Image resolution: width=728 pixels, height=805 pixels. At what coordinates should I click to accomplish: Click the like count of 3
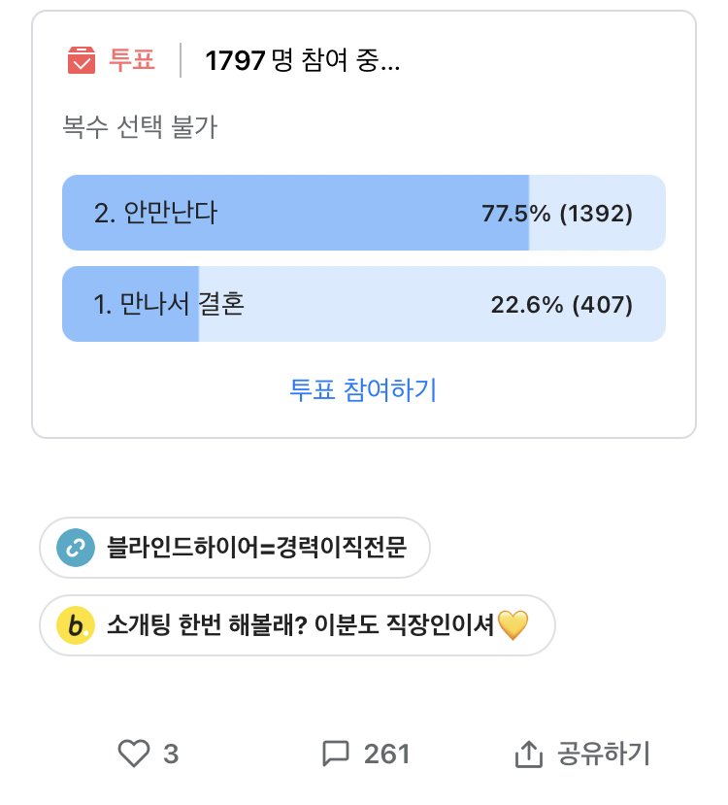click(x=171, y=754)
